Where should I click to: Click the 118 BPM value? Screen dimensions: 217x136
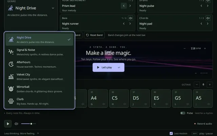[x=196, y=48]
